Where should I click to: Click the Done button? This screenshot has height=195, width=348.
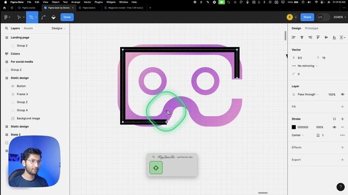coord(67,17)
